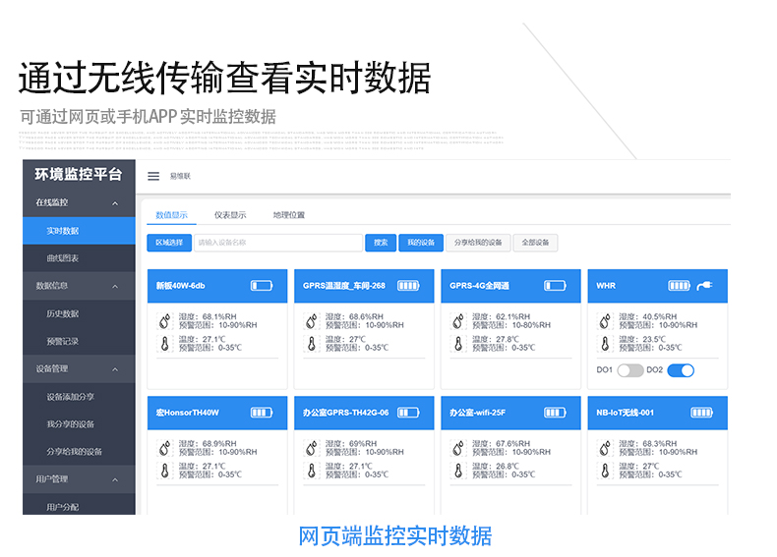The image size is (777, 557).
Task: Click the humidity droplet icon in the GPRS-4G全网通 card
Action: 457,320
